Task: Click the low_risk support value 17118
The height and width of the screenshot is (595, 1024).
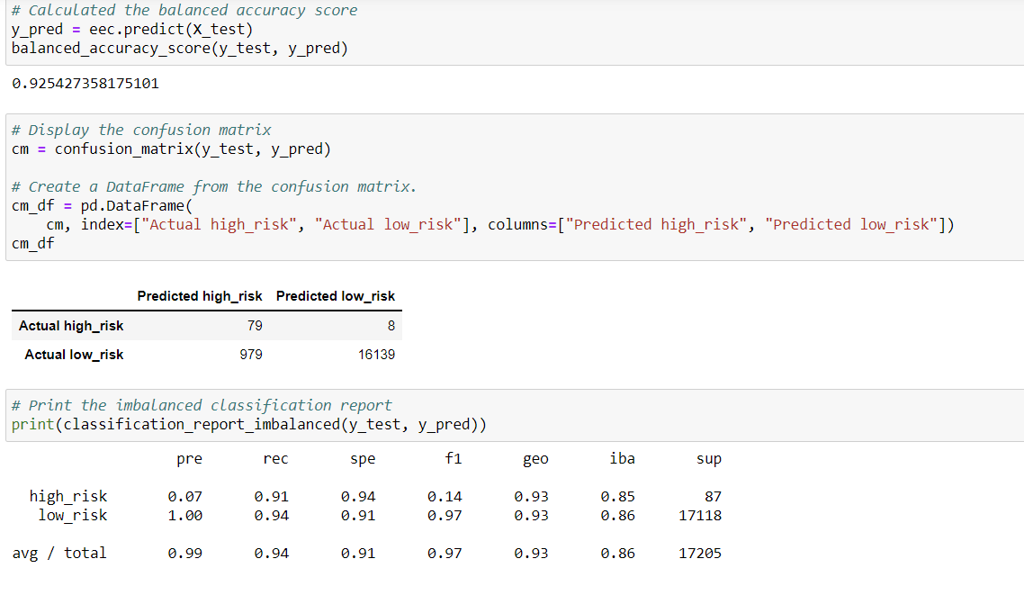Action: pos(700,516)
